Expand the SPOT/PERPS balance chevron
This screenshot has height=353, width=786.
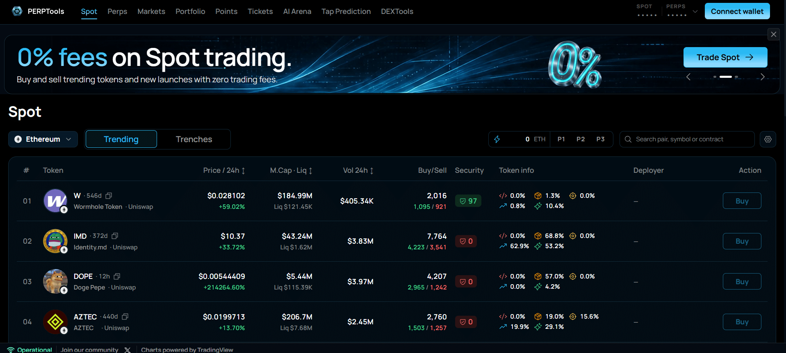[x=695, y=11]
